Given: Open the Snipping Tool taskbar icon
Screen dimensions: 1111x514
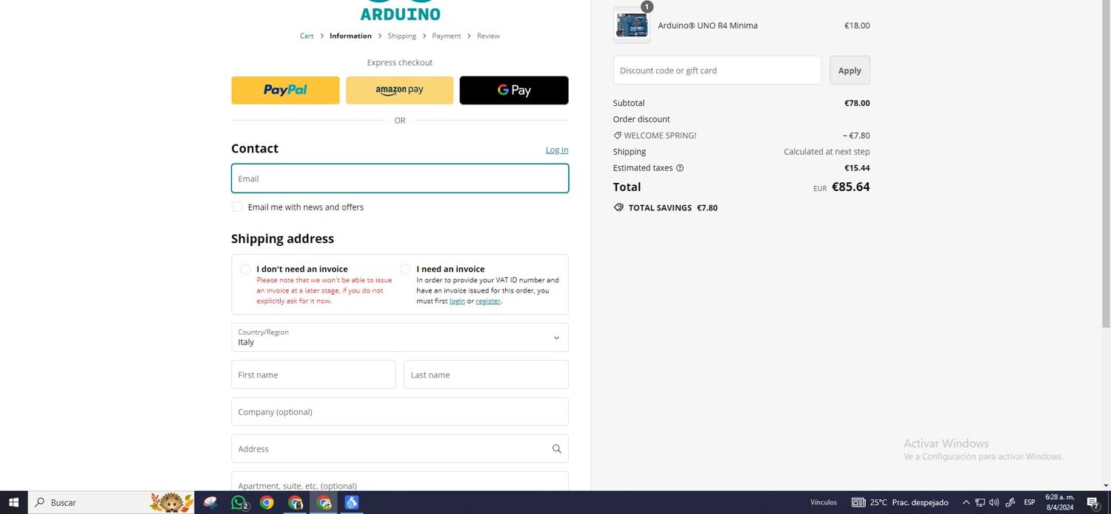Looking at the screenshot, I should pyautogui.click(x=211, y=502).
